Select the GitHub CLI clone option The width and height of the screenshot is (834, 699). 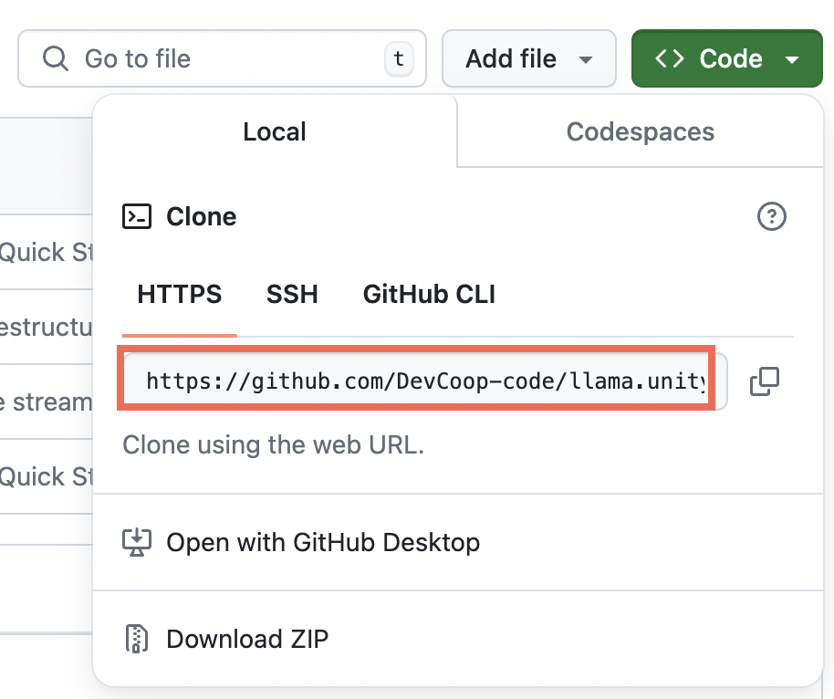coord(429,294)
